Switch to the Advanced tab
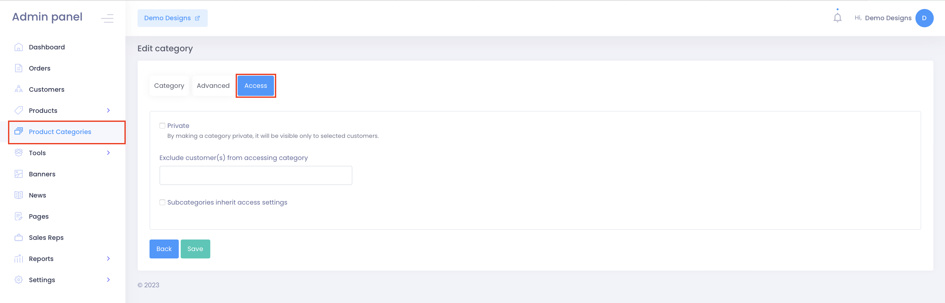Screen dimensions: 945x303 click(x=213, y=86)
